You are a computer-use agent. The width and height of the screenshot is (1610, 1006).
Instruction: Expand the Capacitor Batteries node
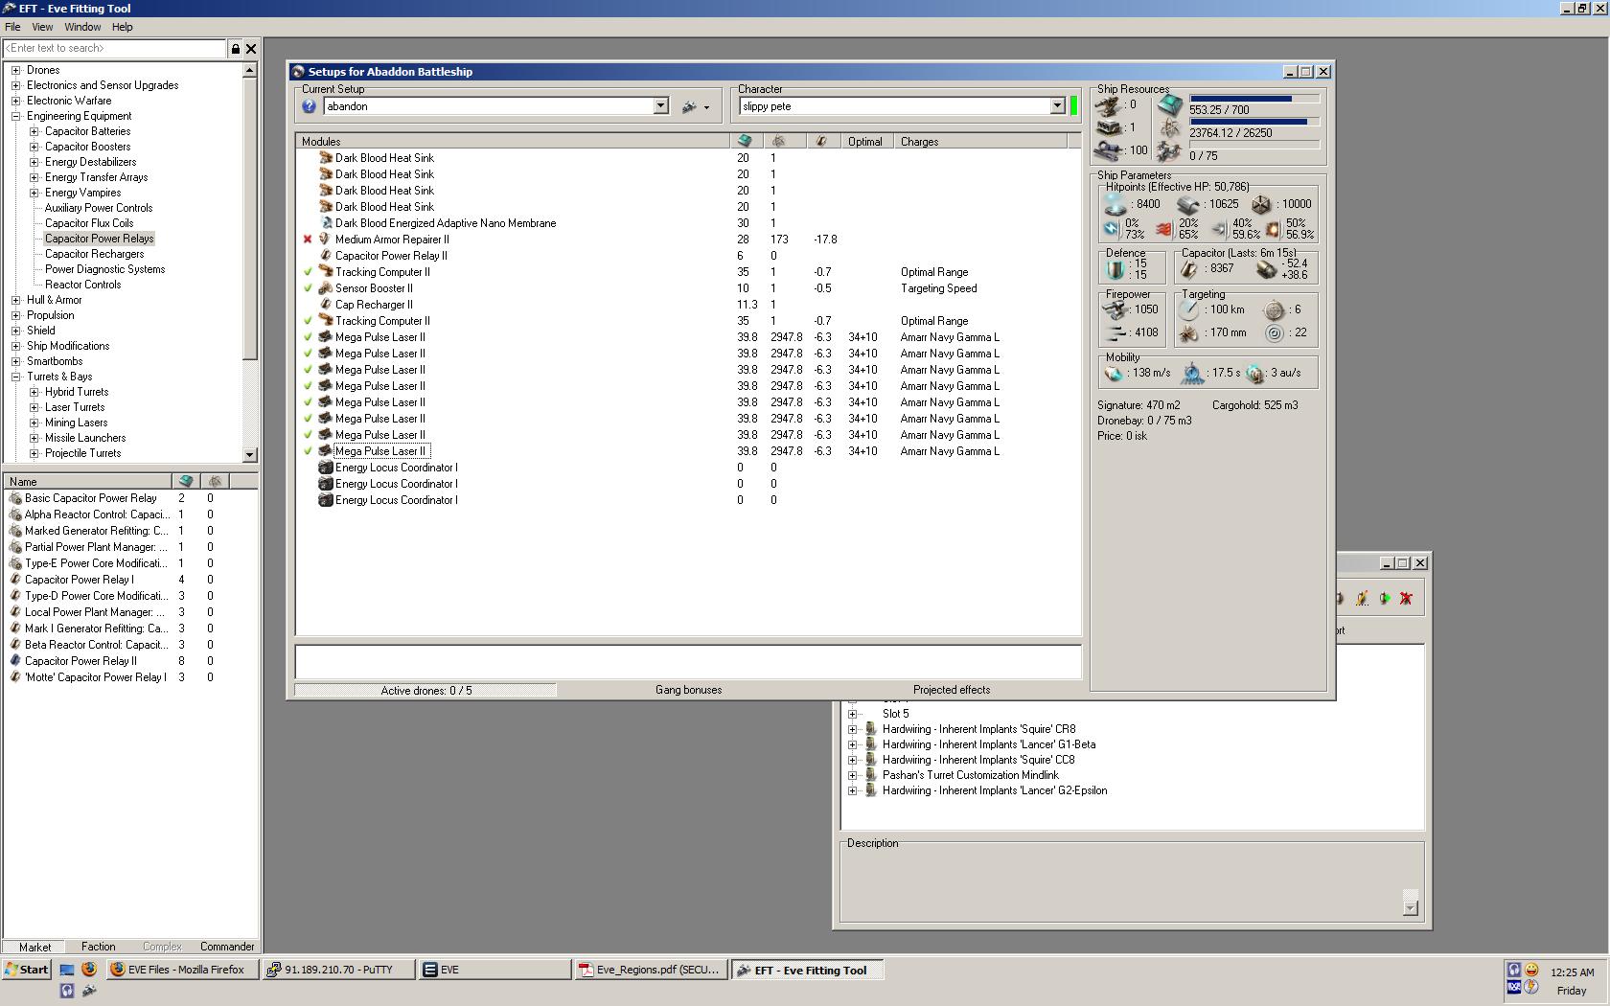pyautogui.click(x=34, y=131)
